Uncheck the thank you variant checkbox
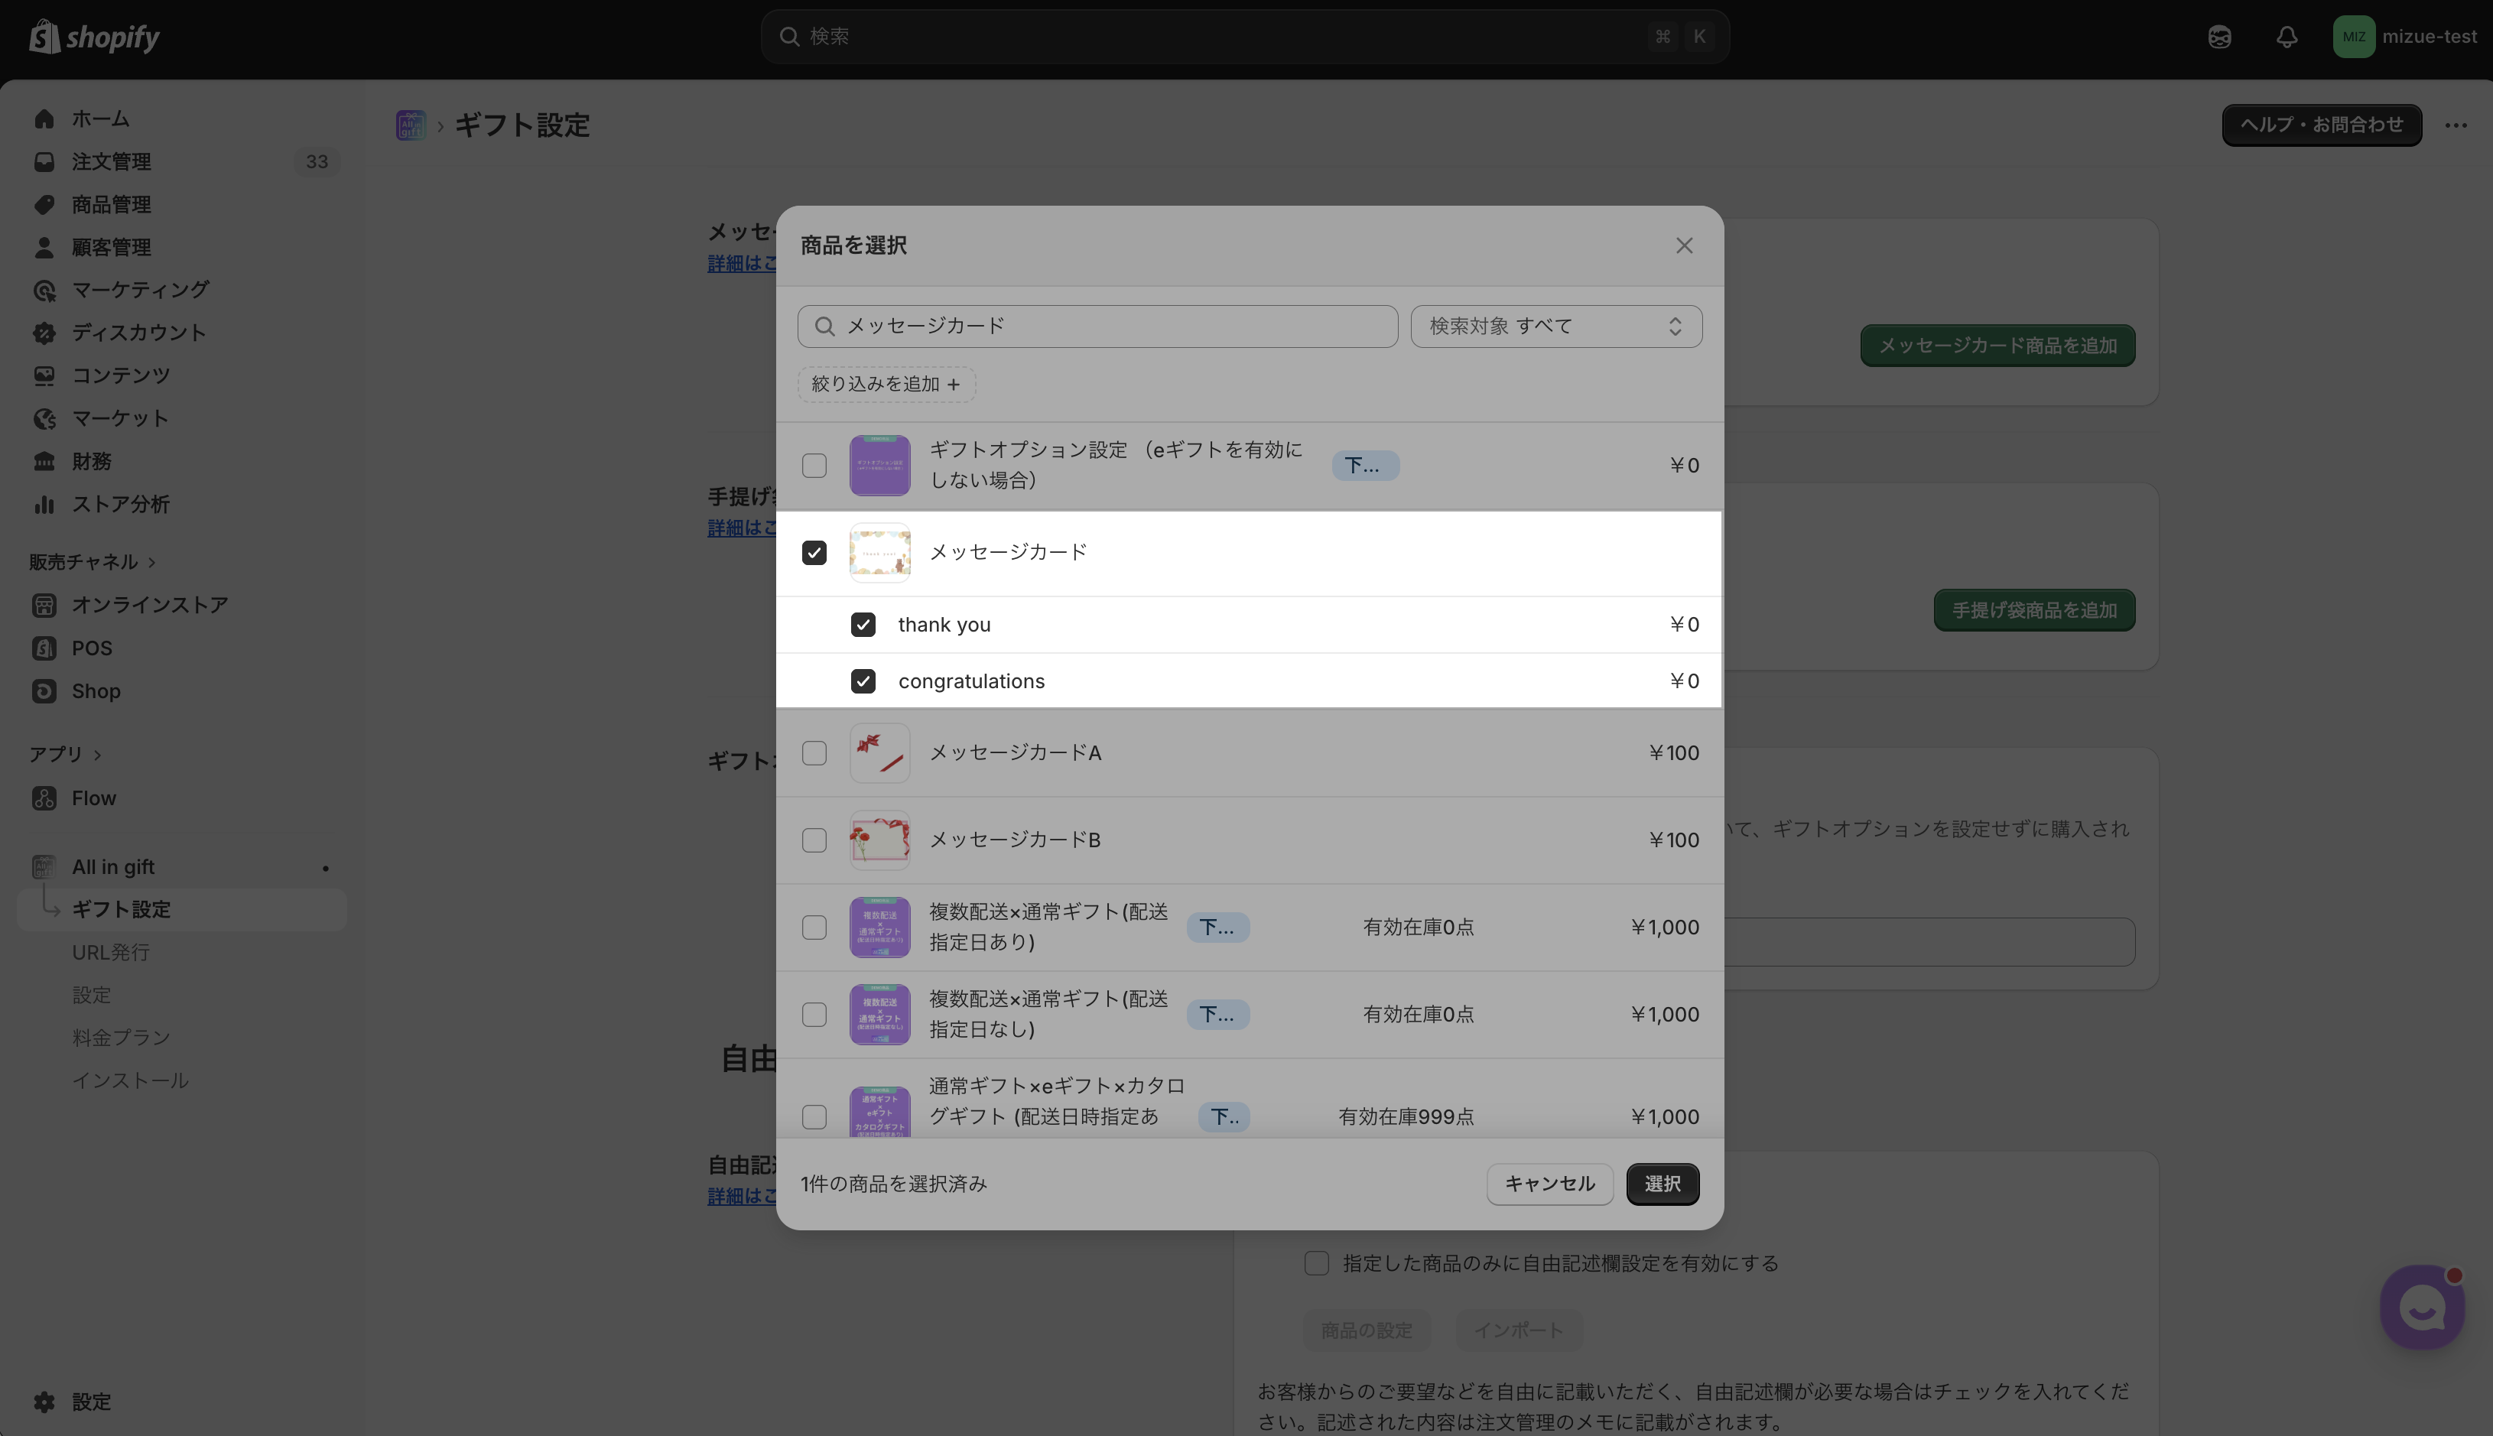Viewport: 2493px width, 1436px height. click(x=863, y=624)
